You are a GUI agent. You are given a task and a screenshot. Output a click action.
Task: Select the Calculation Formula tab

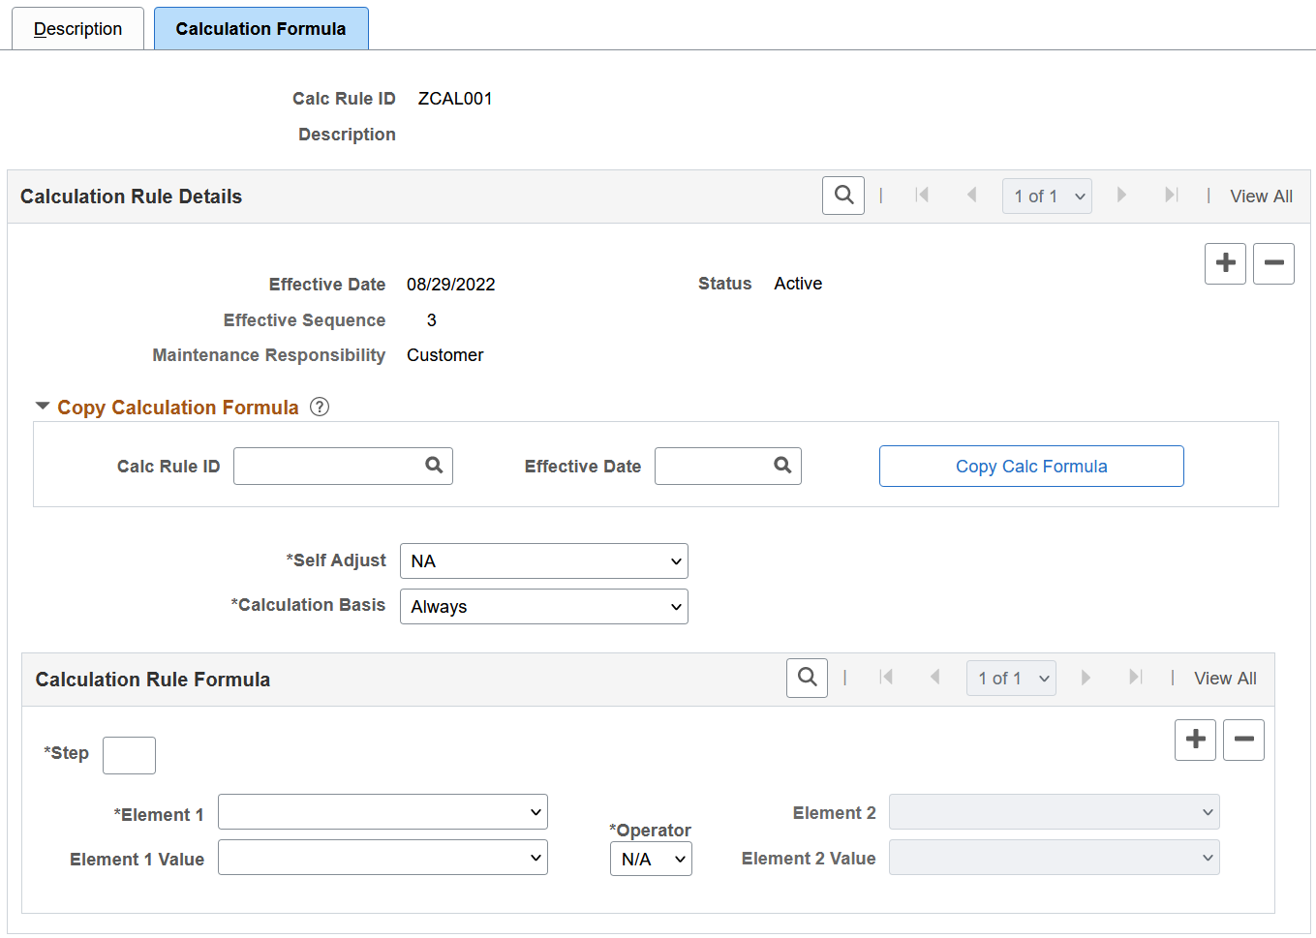[x=260, y=29]
